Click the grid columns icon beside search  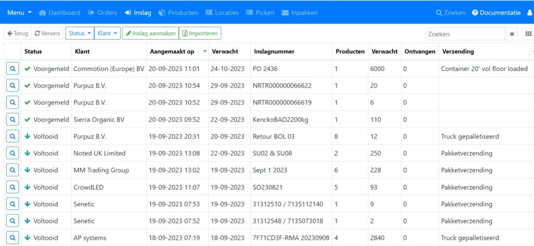click(x=528, y=34)
